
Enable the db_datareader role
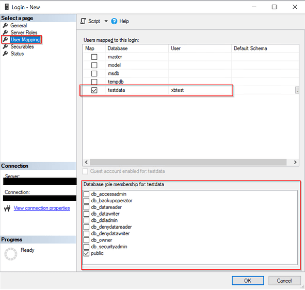pos(86,207)
